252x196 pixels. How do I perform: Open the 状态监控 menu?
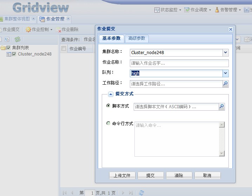pos(168,10)
